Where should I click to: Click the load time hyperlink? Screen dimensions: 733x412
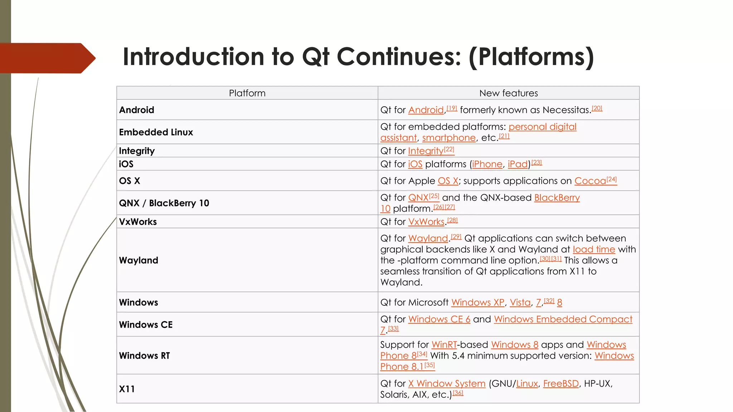[x=594, y=250]
